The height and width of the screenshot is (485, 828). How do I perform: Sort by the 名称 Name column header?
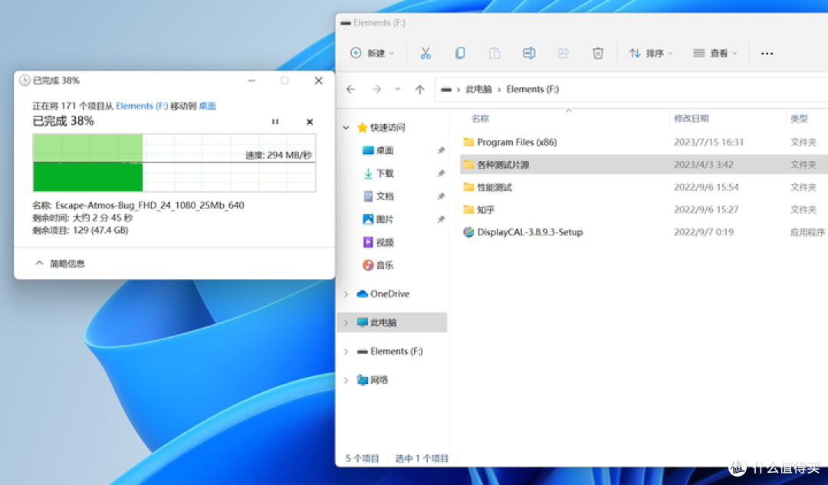click(480, 118)
